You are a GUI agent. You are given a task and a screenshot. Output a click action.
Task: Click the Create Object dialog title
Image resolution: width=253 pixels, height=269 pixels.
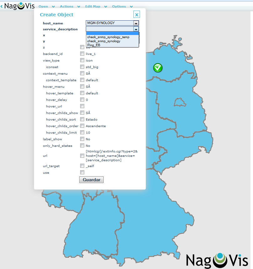click(x=57, y=15)
